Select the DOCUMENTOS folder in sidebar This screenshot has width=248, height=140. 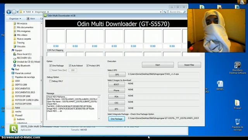[x=22, y=89]
